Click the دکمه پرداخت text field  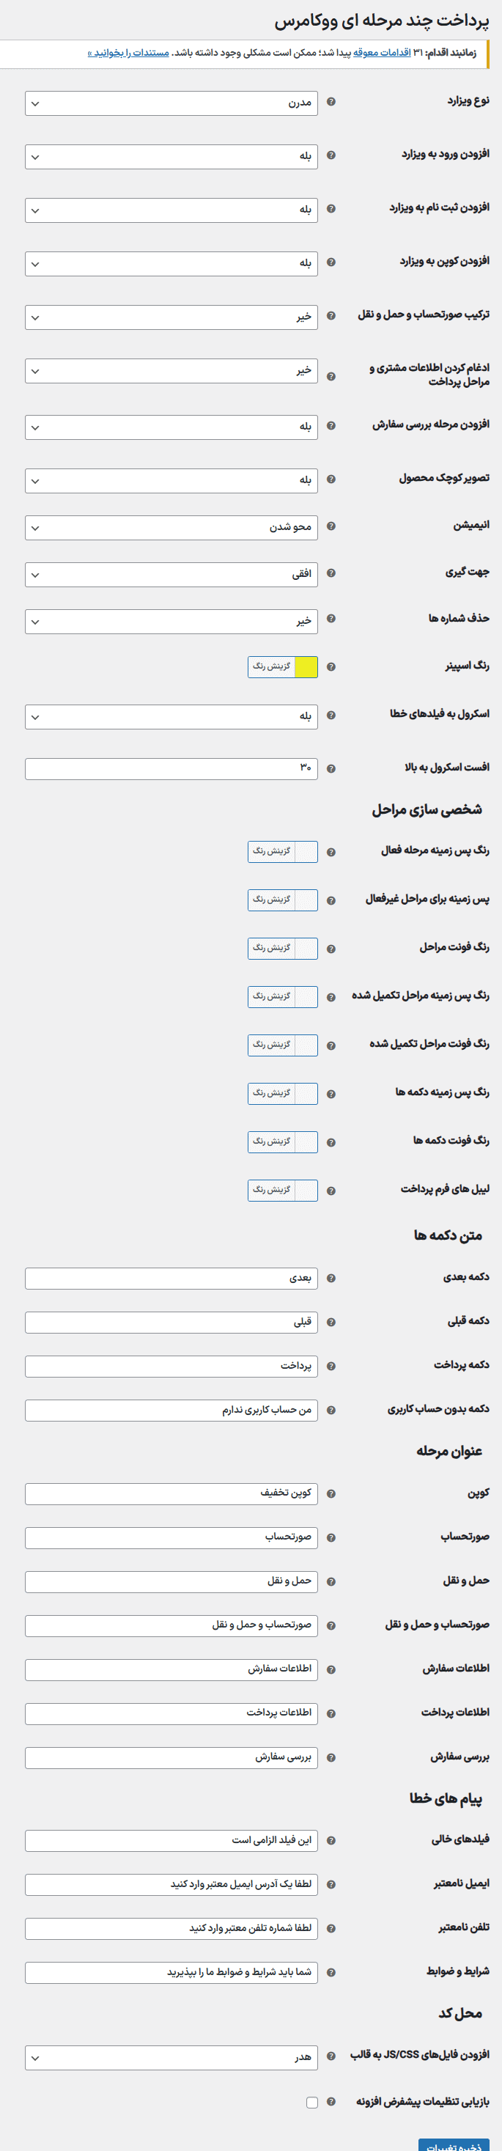coord(171,1366)
